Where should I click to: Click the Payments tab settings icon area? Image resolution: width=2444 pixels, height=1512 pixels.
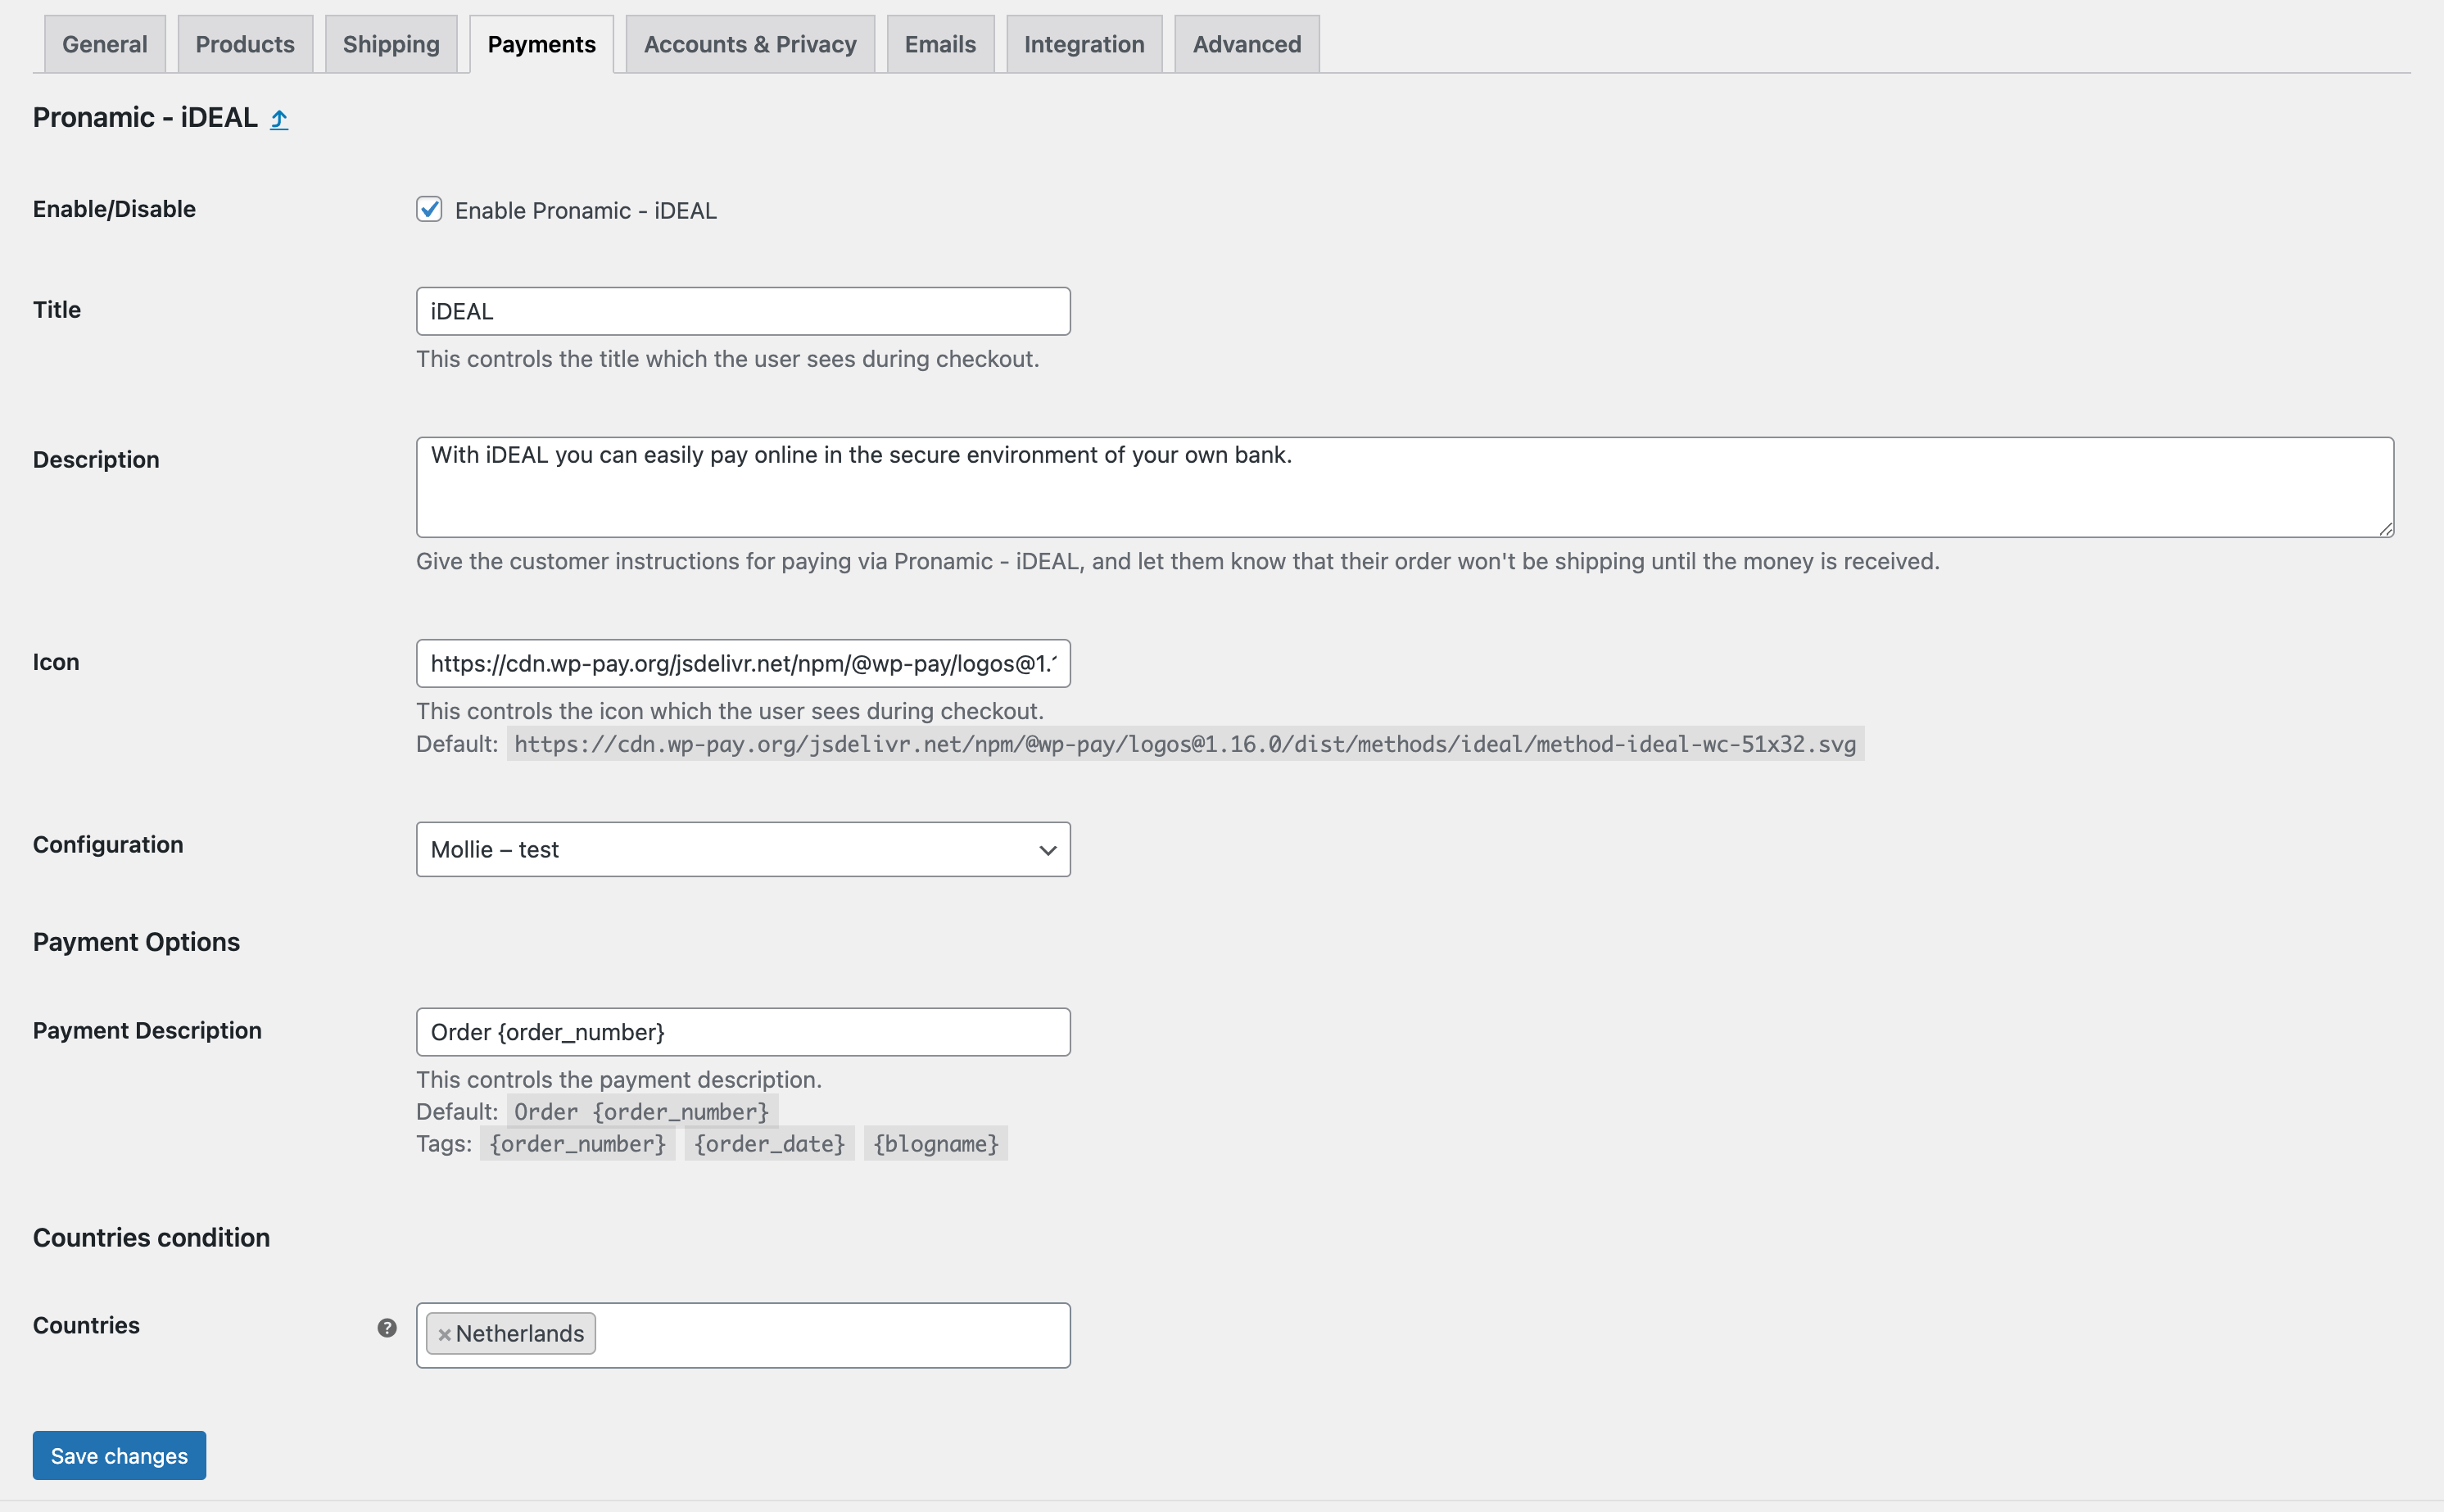pyautogui.click(x=279, y=117)
